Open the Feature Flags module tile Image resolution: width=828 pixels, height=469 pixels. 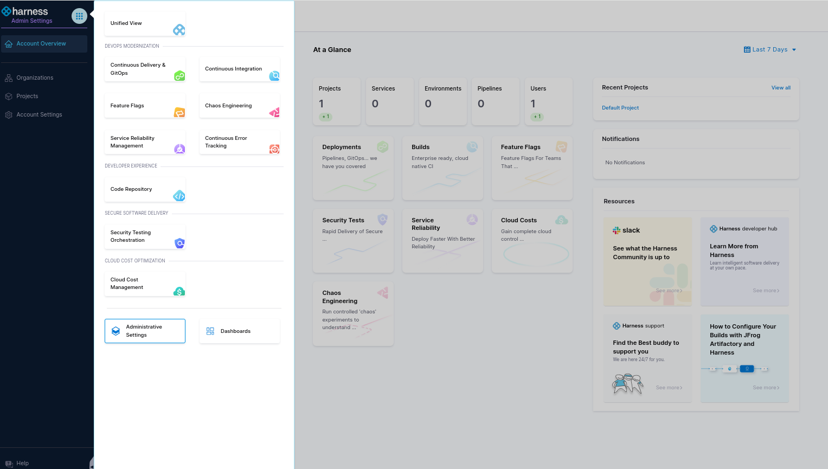145,106
